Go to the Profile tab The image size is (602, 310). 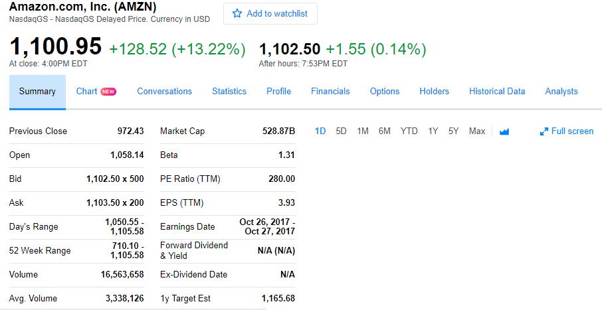(278, 92)
